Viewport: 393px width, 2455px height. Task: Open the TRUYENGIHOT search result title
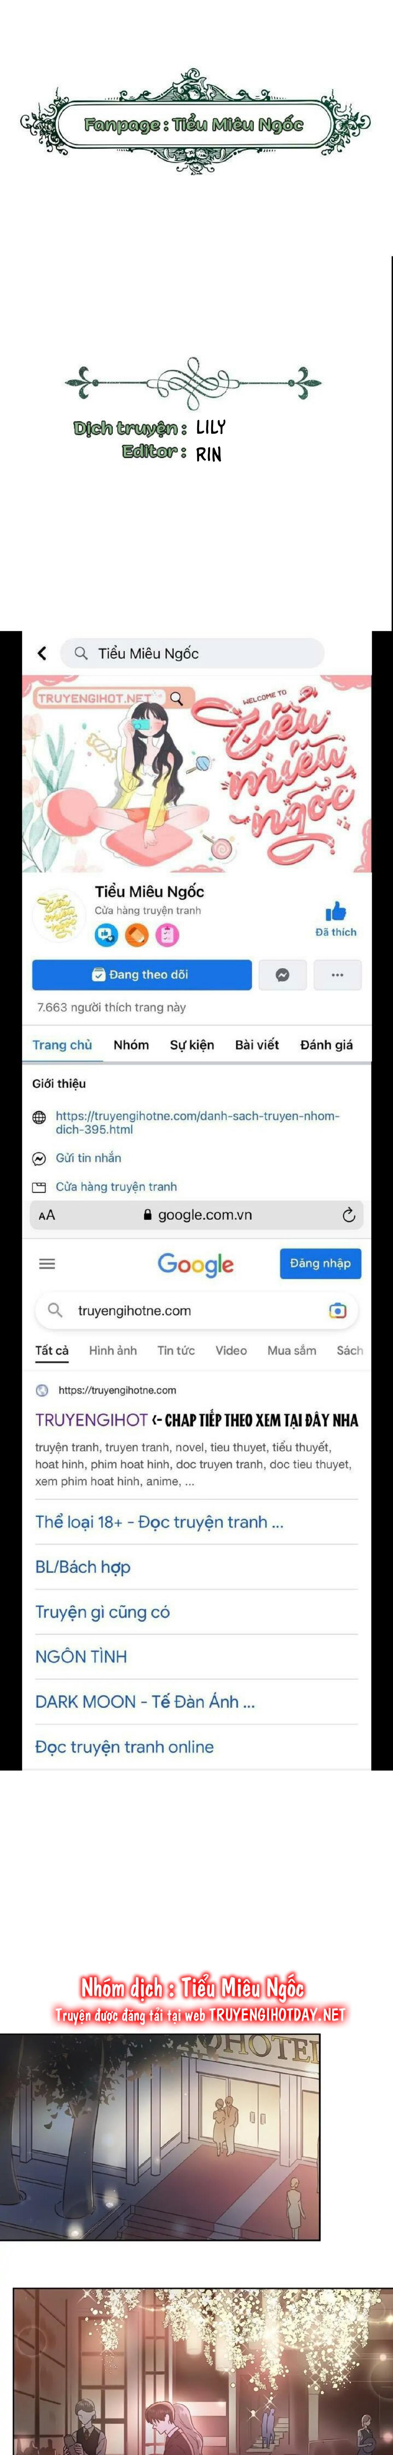91,1420
